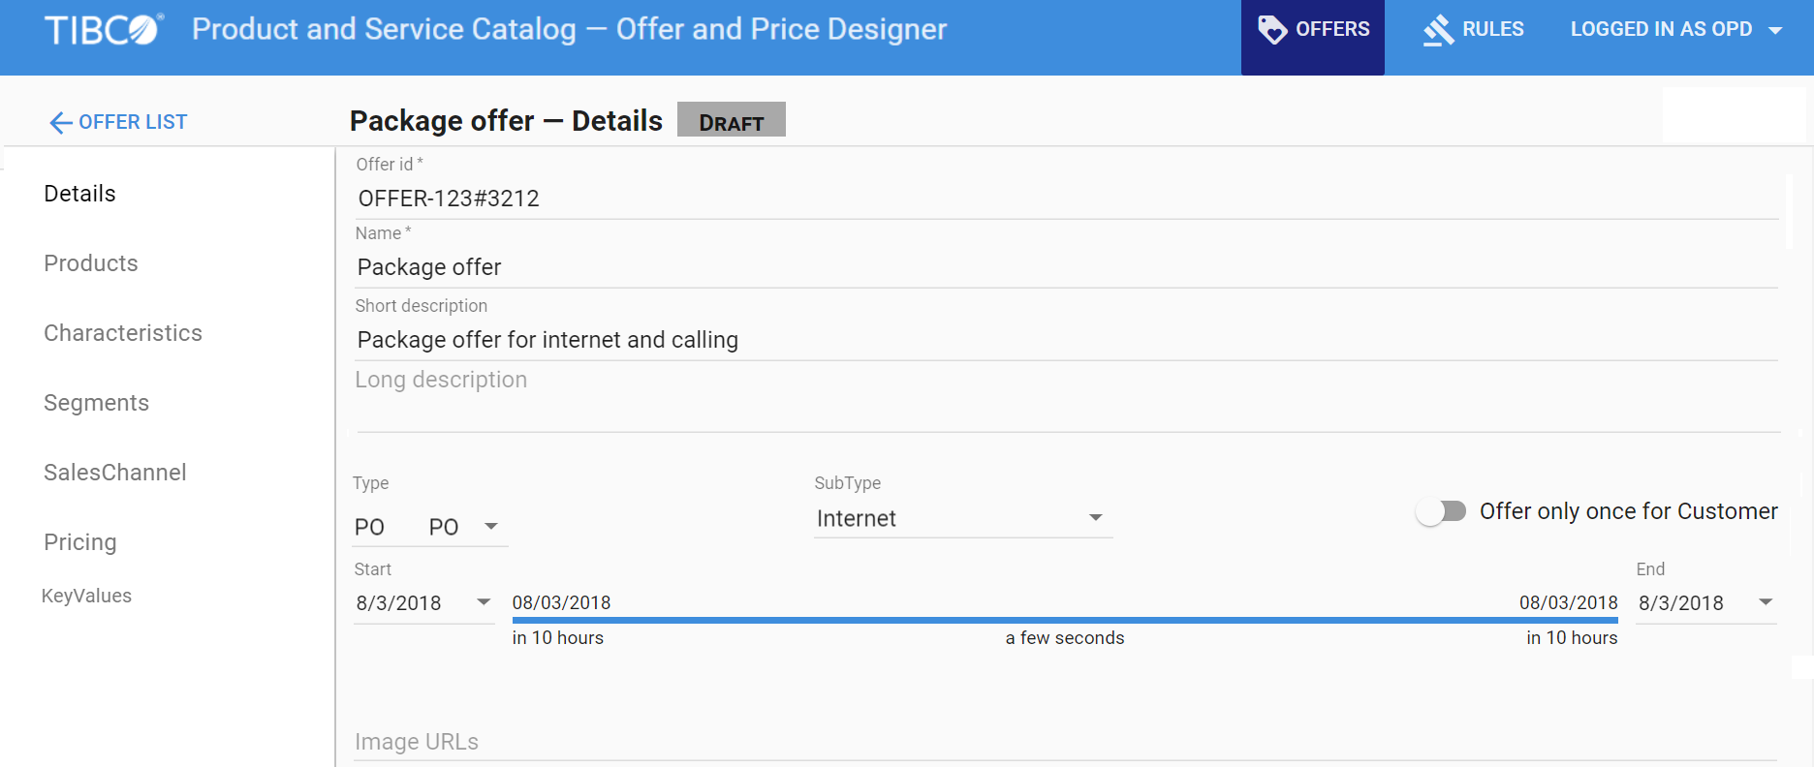
Task: Switch to the Pricing section
Action: tap(80, 542)
